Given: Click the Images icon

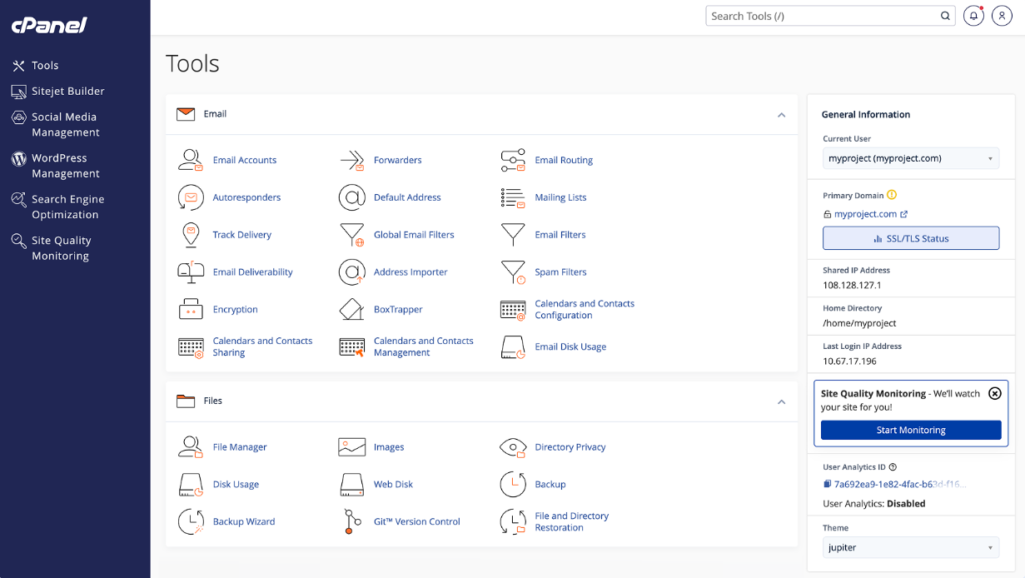Looking at the screenshot, I should (x=352, y=447).
